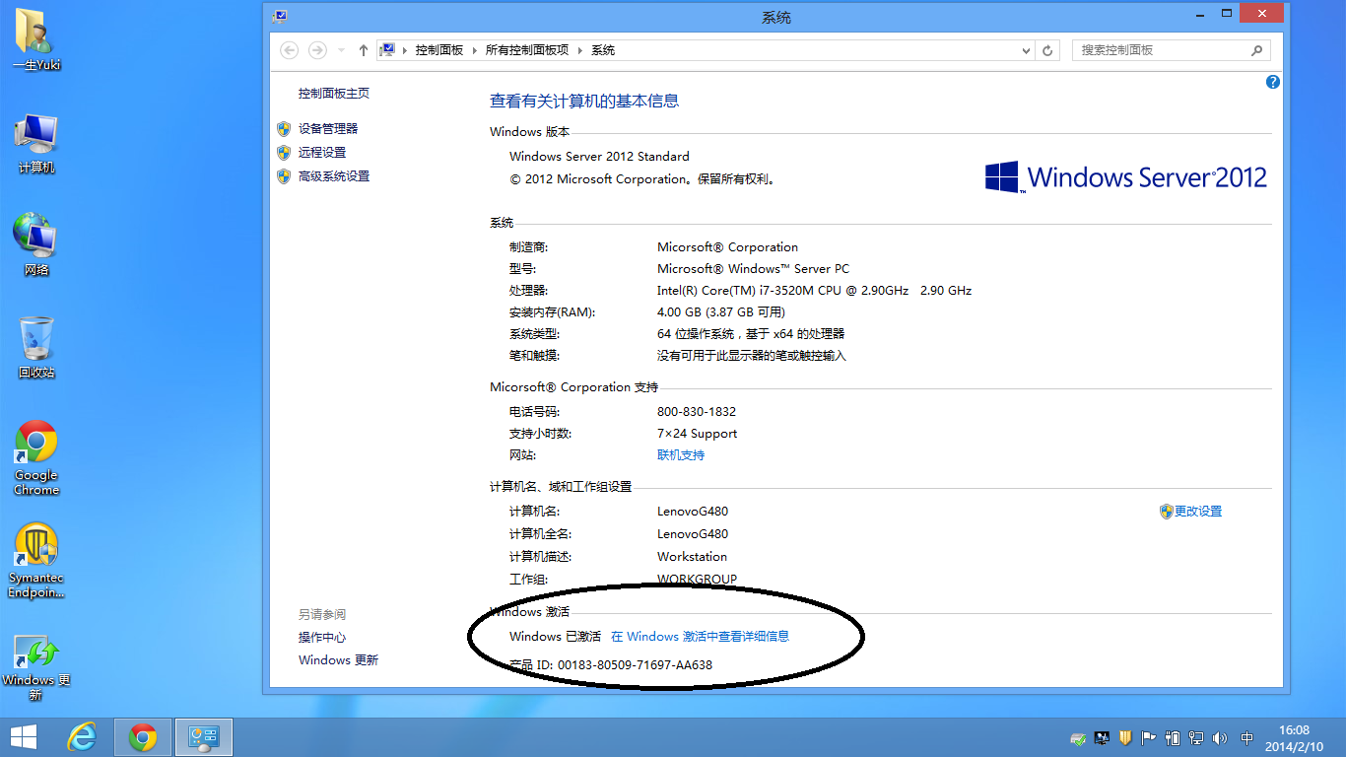
Task: Open the 联机支持 website link
Action: pos(681,455)
